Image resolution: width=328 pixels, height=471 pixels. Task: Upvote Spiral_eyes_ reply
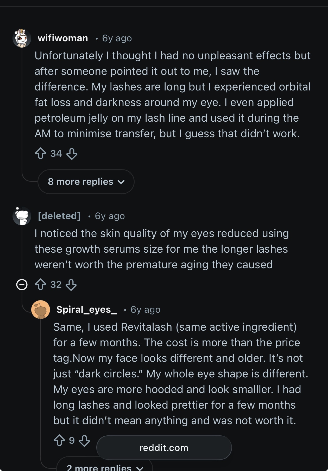(x=59, y=441)
